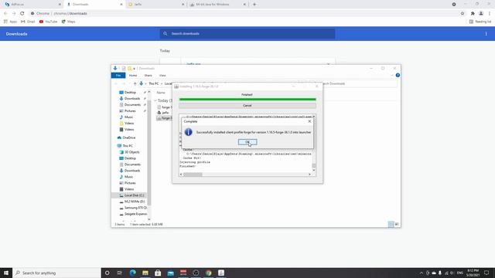Click the Explorer new-folder quick-access icon
This screenshot has width=495, height=278.
point(129,69)
